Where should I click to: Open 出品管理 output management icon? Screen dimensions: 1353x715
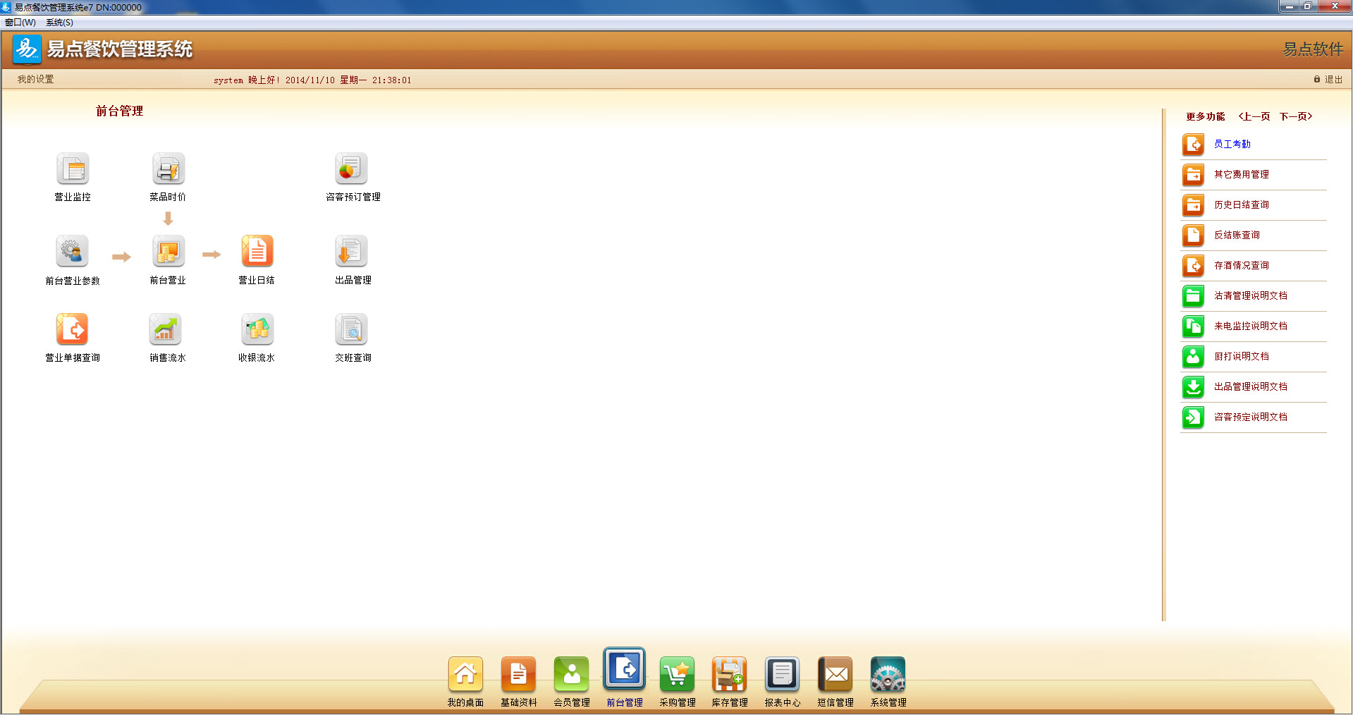351,252
